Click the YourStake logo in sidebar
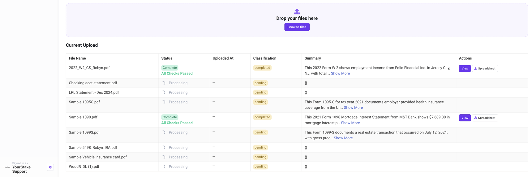532x177 pixels. point(7,167)
